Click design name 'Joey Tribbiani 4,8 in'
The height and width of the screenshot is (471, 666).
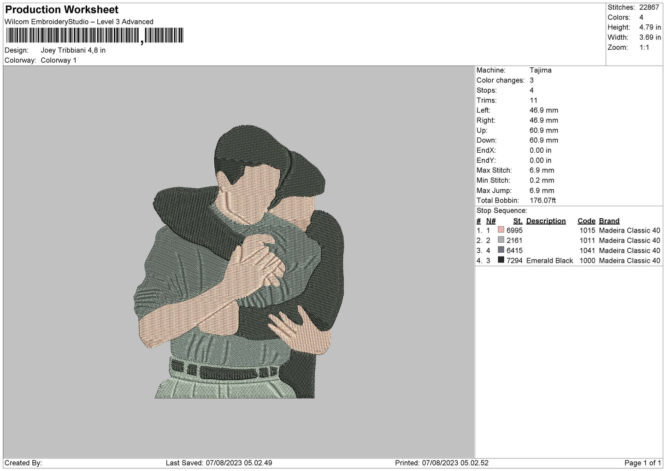pyautogui.click(x=73, y=50)
